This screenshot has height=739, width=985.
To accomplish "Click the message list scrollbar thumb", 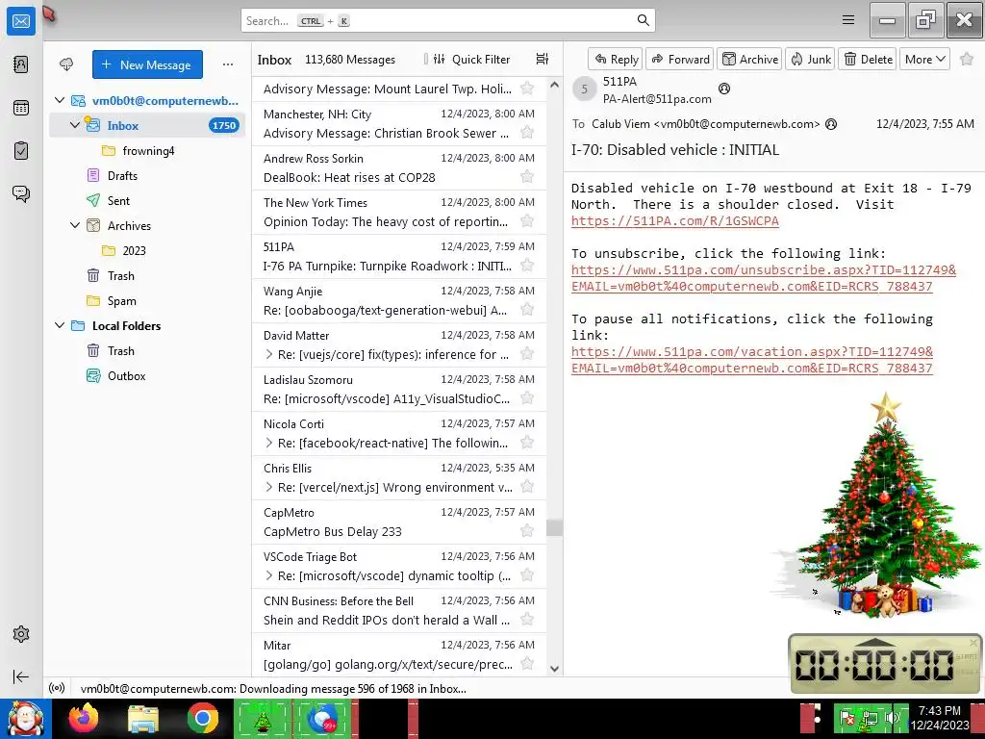I will (554, 527).
